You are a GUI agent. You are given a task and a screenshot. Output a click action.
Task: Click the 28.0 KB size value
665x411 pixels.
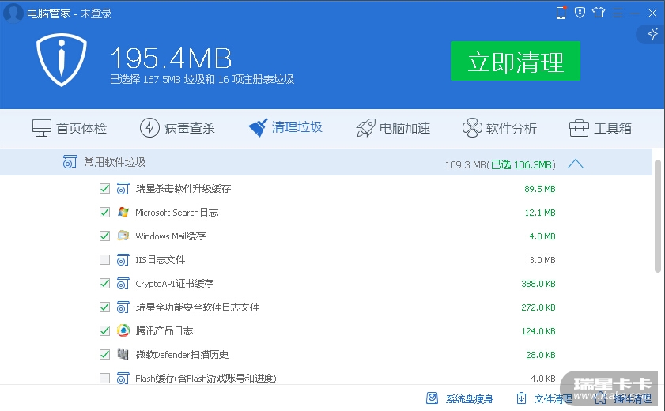pos(541,355)
